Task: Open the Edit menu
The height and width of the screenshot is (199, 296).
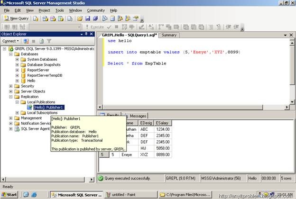Action: tap(18, 10)
